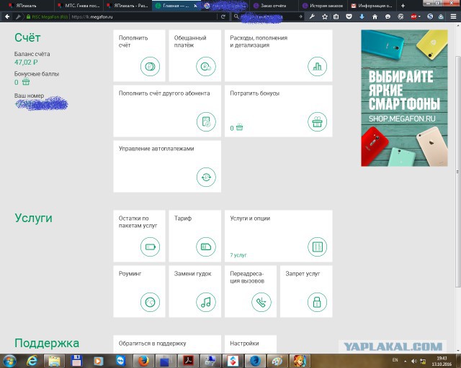Open Adobe Reader from the taskbar
This screenshot has height=368, width=461.
pos(189,361)
